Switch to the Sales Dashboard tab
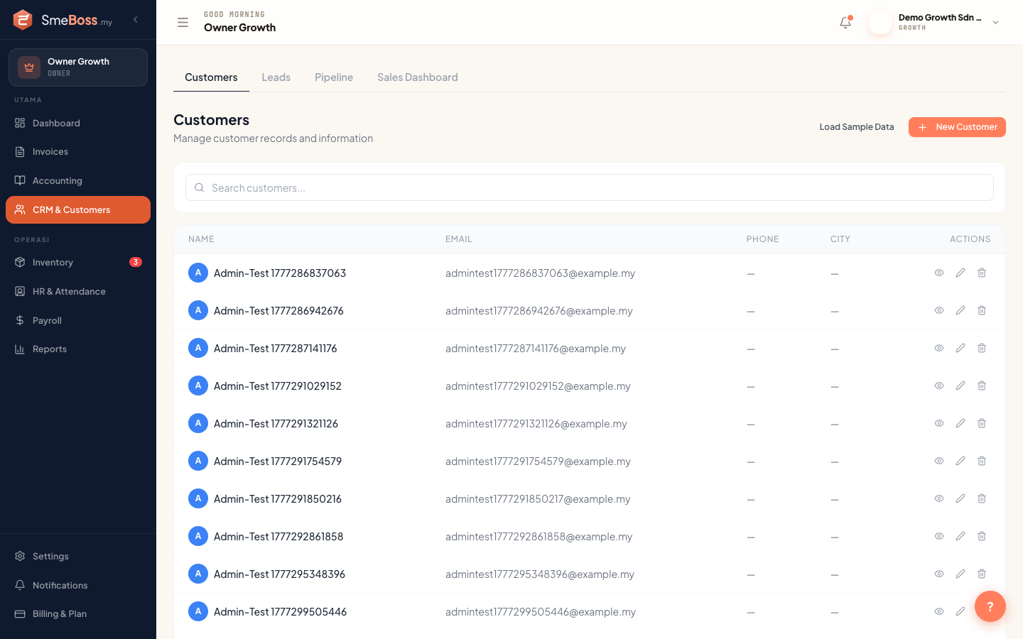This screenshot has width=1023, height=639. click(x=418, y=77)
